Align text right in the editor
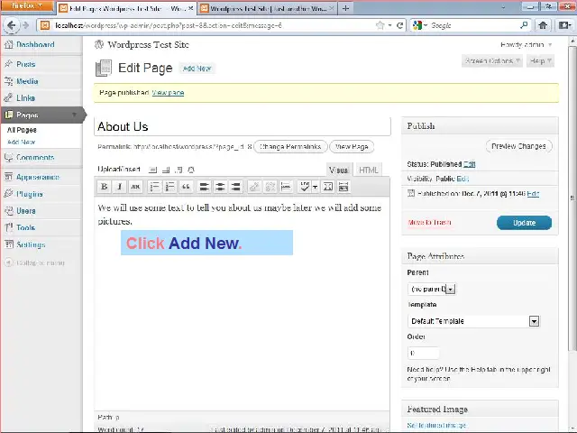Viewport: 577px width, 433px height. pos(236,187)
